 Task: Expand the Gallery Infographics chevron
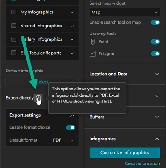pyautogui.click(x=72, y=39)
